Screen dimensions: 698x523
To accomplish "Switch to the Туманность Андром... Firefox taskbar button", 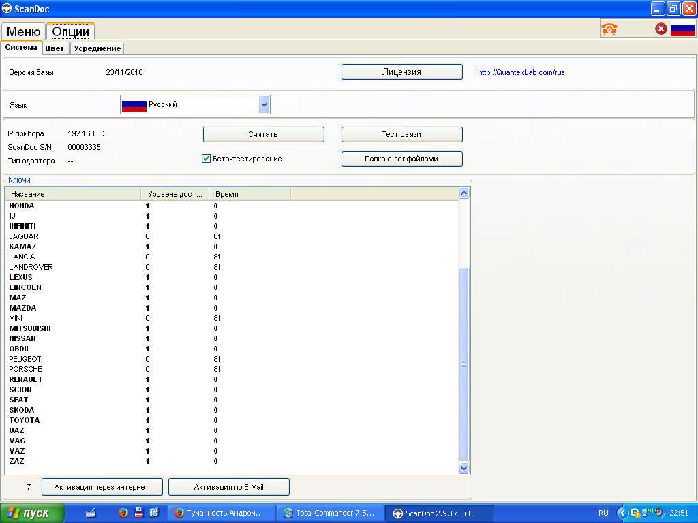I will (222, 513).
